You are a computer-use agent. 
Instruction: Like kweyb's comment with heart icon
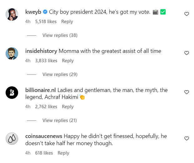(187, 14)
